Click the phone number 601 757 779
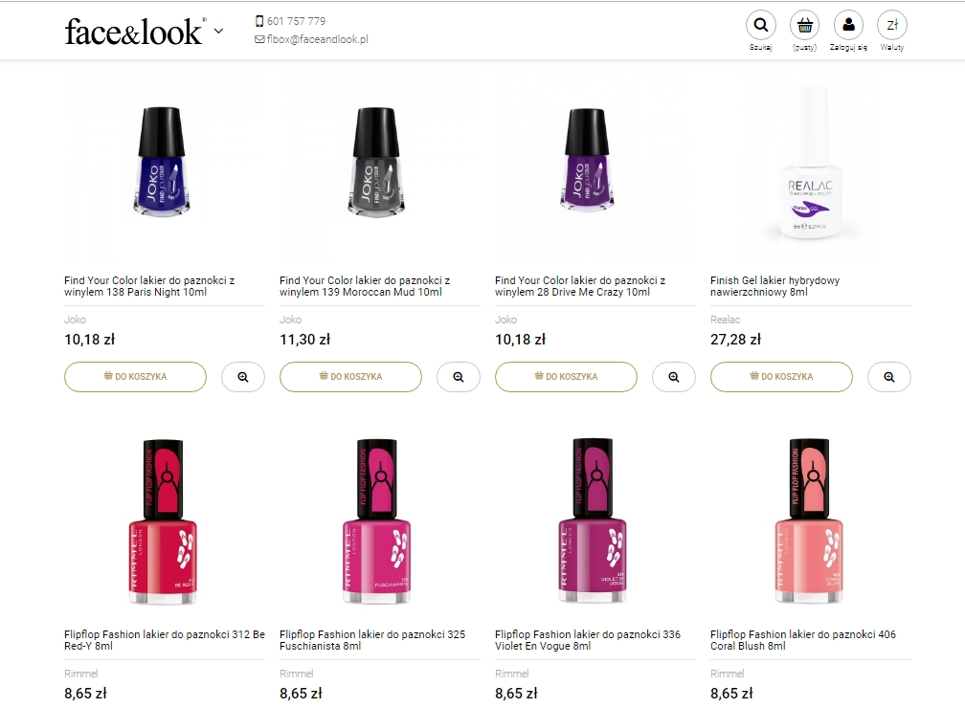The image size is (965, 708). pos(297,21)
